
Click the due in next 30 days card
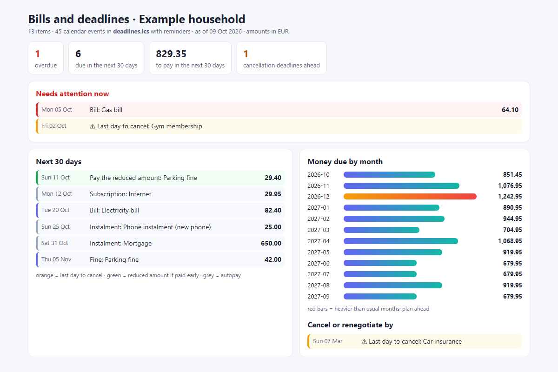point(106,58)
